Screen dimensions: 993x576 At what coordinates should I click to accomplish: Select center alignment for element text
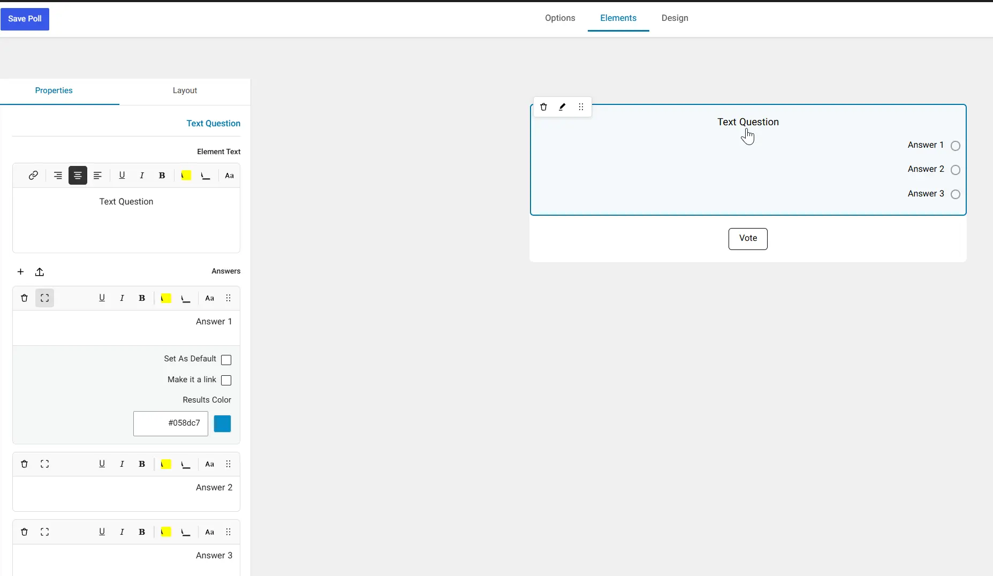78,176
